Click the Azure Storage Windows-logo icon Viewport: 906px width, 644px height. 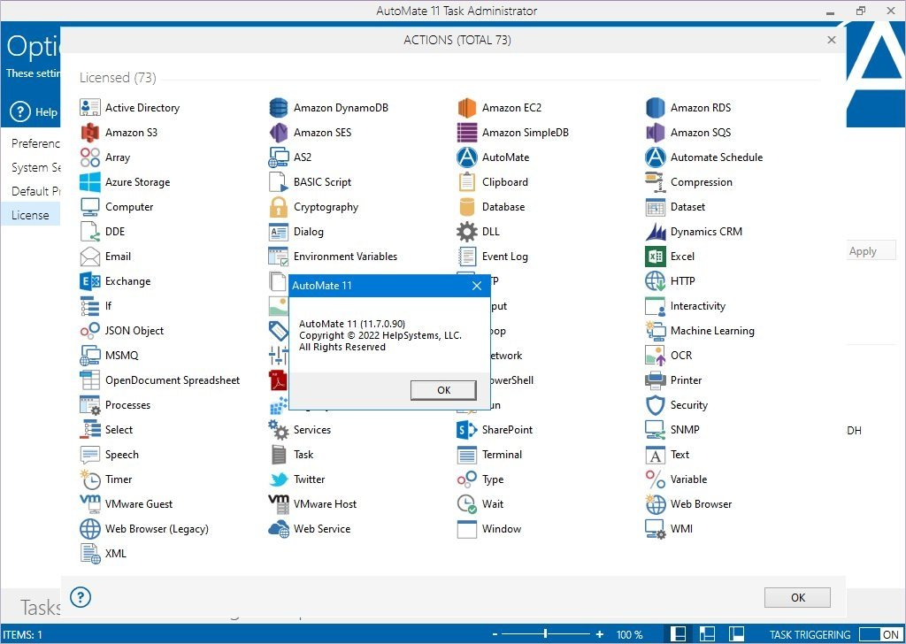pyautogui.click(x=90, y=182)
